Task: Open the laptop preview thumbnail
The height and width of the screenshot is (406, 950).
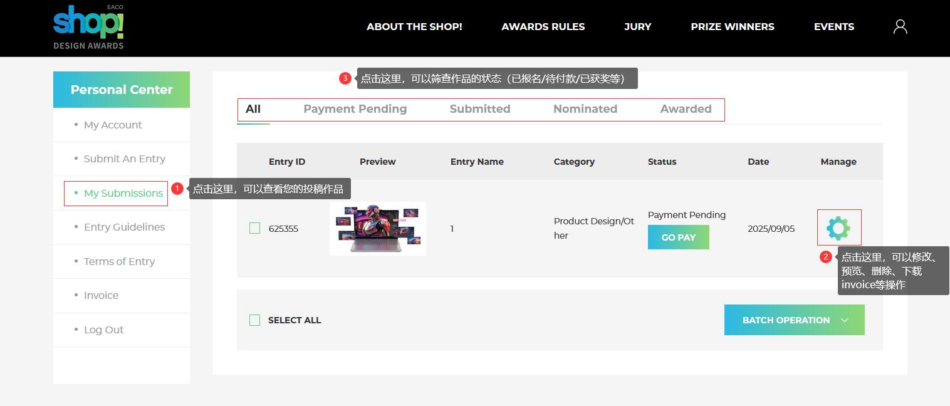Action: coord(378,229)
